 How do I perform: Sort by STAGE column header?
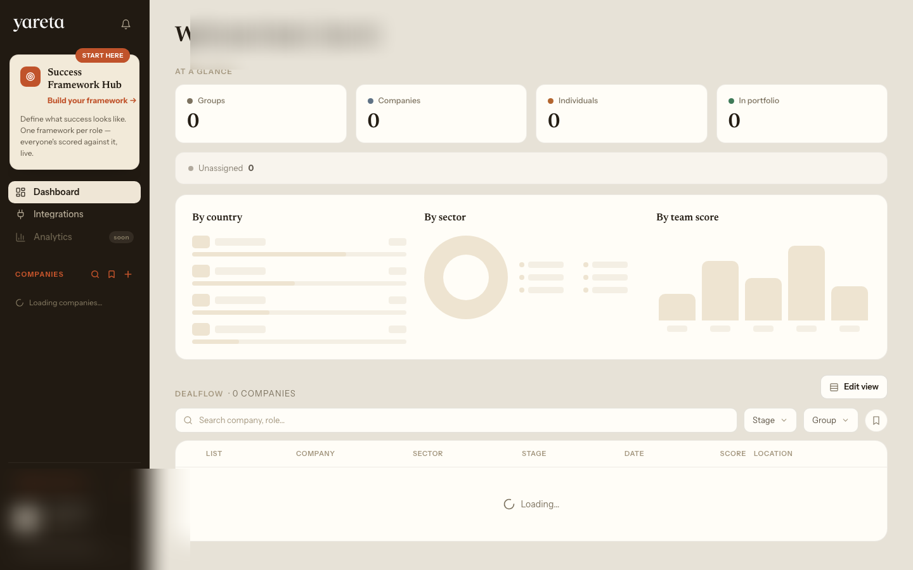(534, 453)
